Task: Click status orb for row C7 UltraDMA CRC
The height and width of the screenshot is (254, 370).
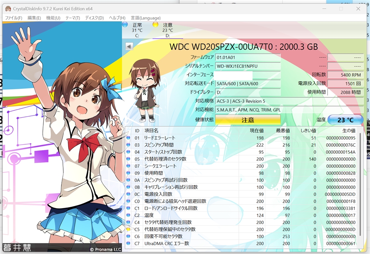Action: pos(128,243)
